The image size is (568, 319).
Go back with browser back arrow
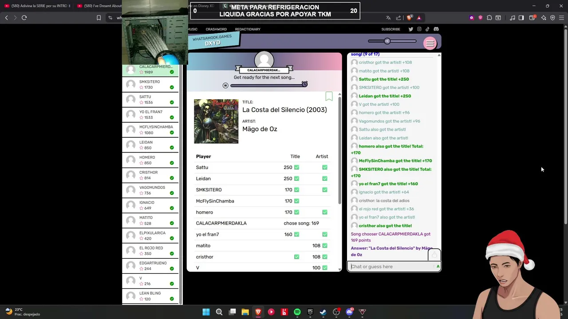point(7,18)
